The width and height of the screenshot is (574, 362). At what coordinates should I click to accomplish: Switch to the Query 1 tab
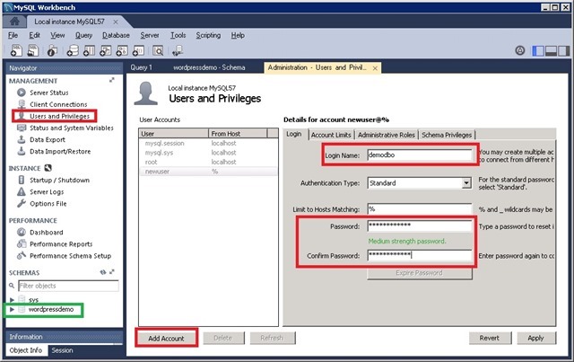click(x=141, y=67)
